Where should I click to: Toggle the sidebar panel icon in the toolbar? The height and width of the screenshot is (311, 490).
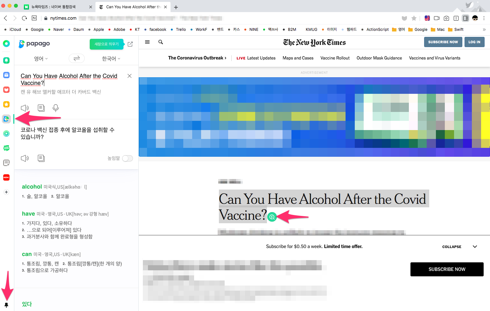point(465,18)
